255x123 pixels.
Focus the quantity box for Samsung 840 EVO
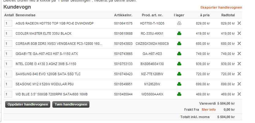pos(8,74)
